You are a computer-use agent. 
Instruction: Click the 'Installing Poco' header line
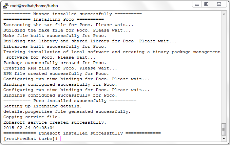click(x=54, y=19)
